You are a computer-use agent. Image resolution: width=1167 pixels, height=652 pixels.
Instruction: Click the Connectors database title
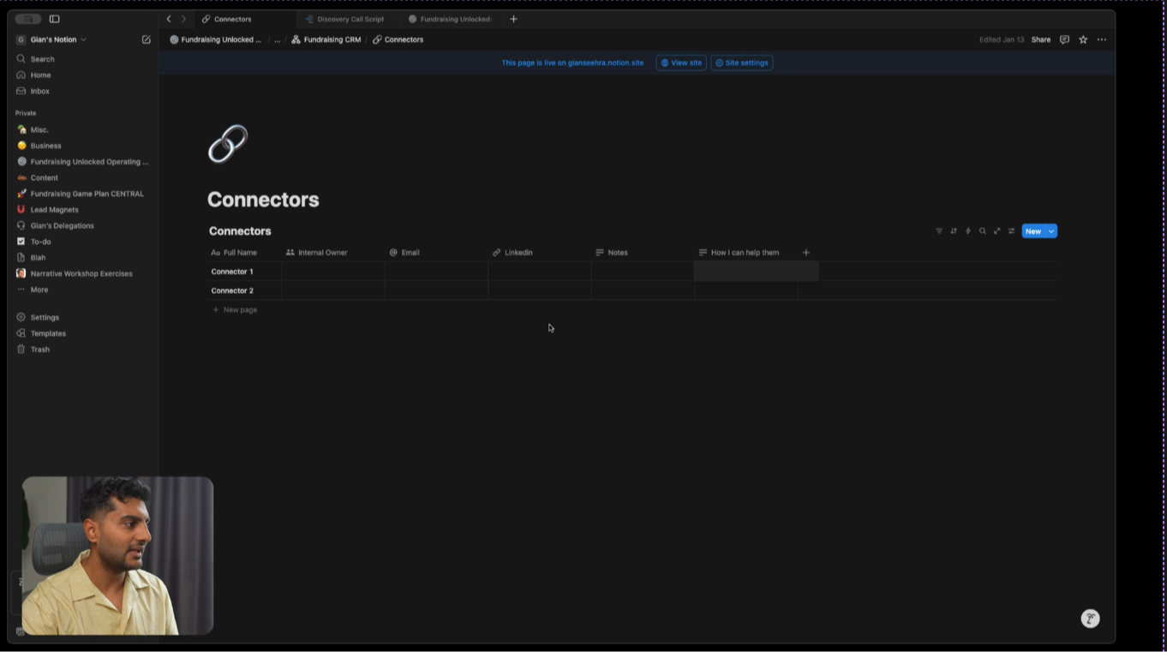[x=240, y=231]
